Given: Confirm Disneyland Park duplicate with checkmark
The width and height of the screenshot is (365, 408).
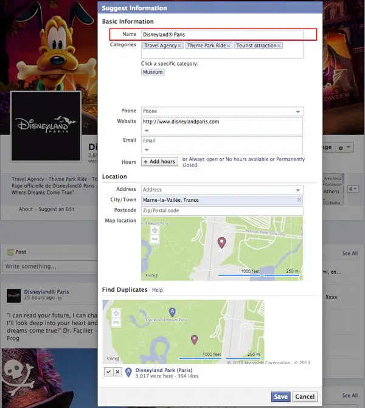Looking at the screenshot, I should [x=108, y=372].
